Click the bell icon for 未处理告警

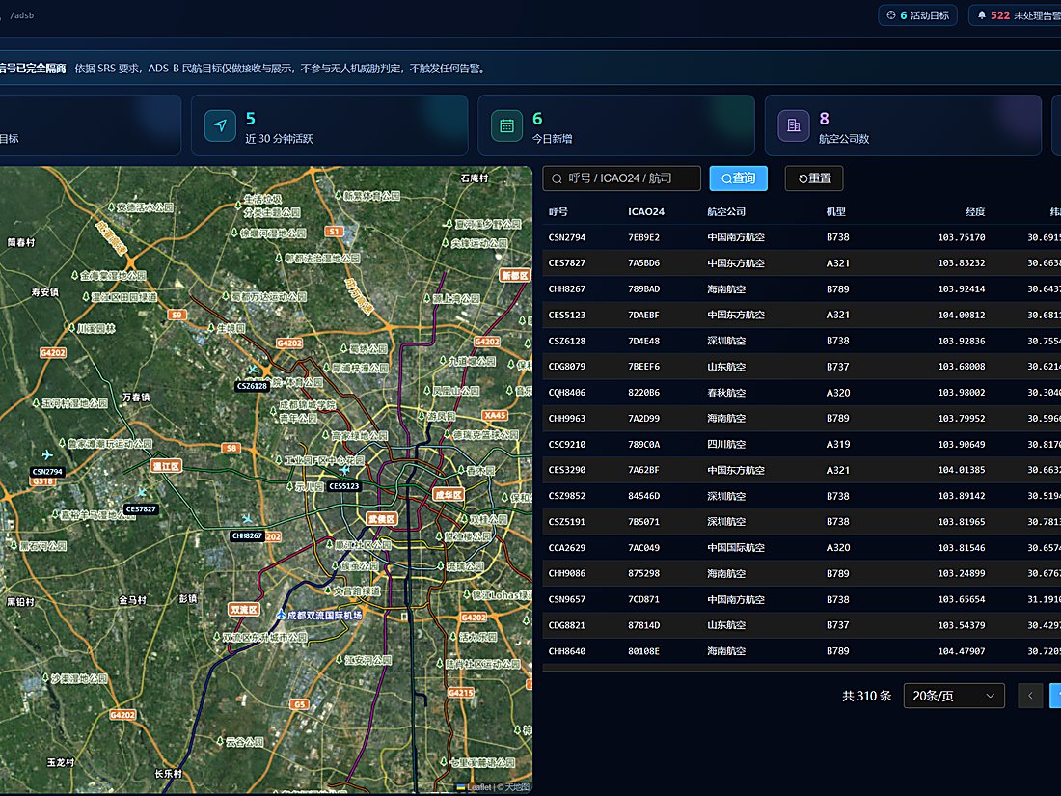(982, 14)
